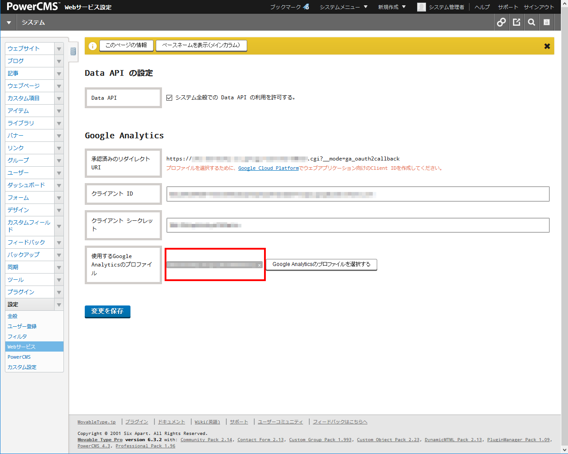Viewport: 568px width, 454px height.
Task: Expand the カスタム項目 sidebar arrow
Action: click(59, 98)
